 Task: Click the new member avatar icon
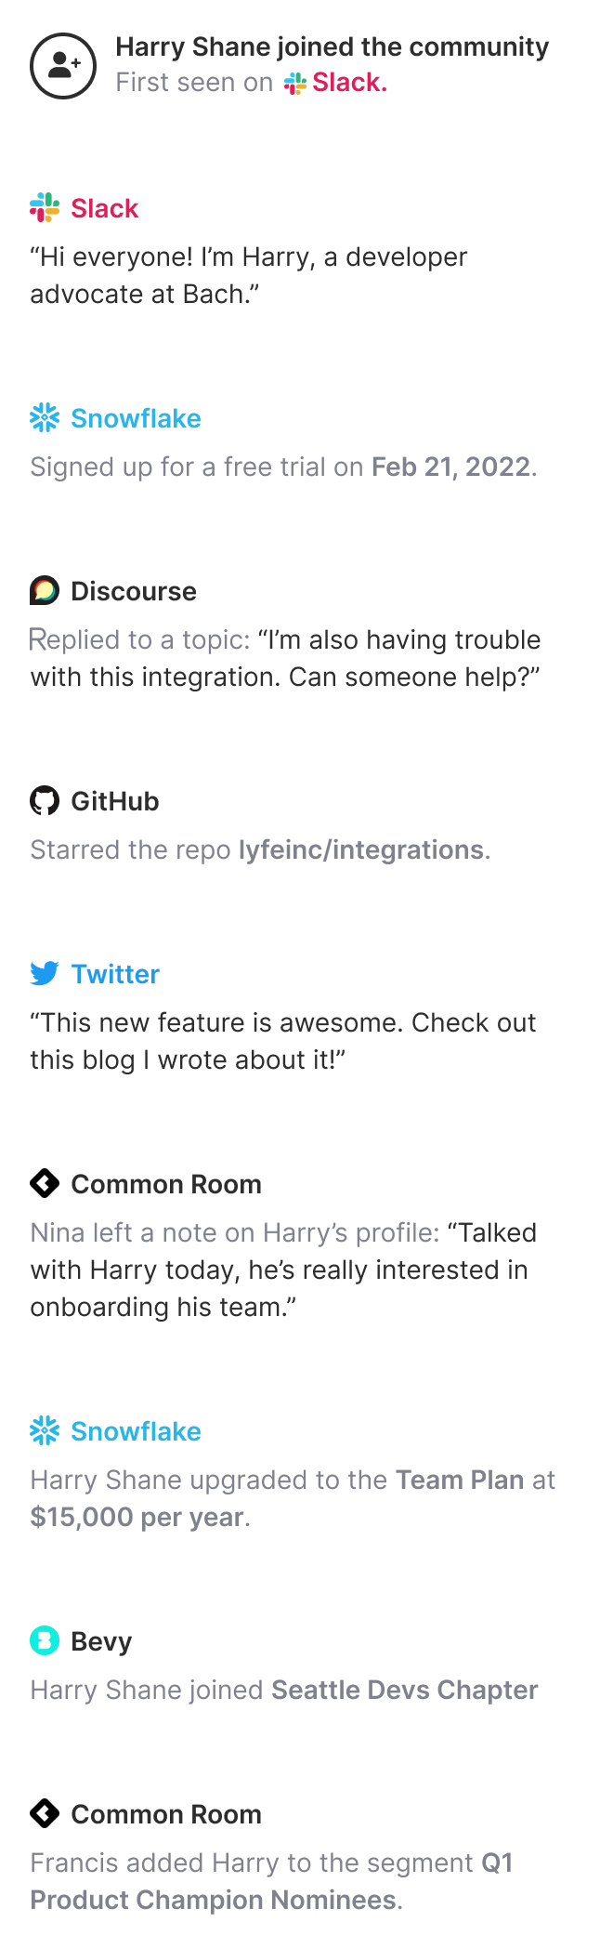(63, 66)
